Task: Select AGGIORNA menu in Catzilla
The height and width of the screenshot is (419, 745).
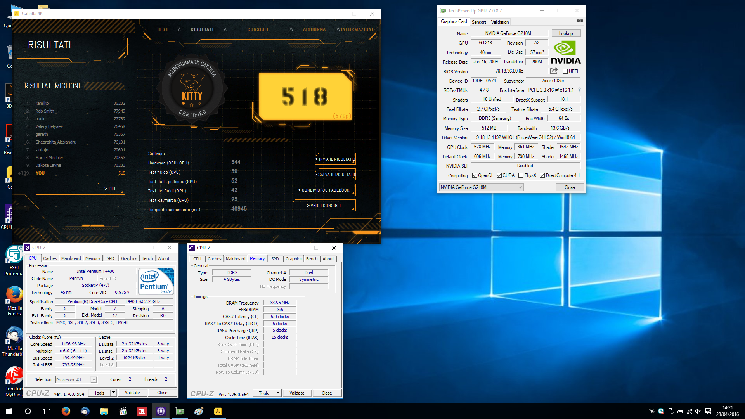Action: (x=314, y=29)
